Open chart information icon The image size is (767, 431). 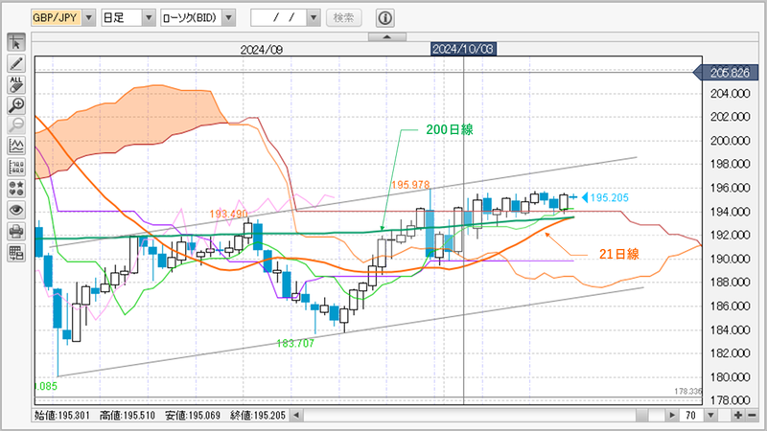(x=385, y=18)
